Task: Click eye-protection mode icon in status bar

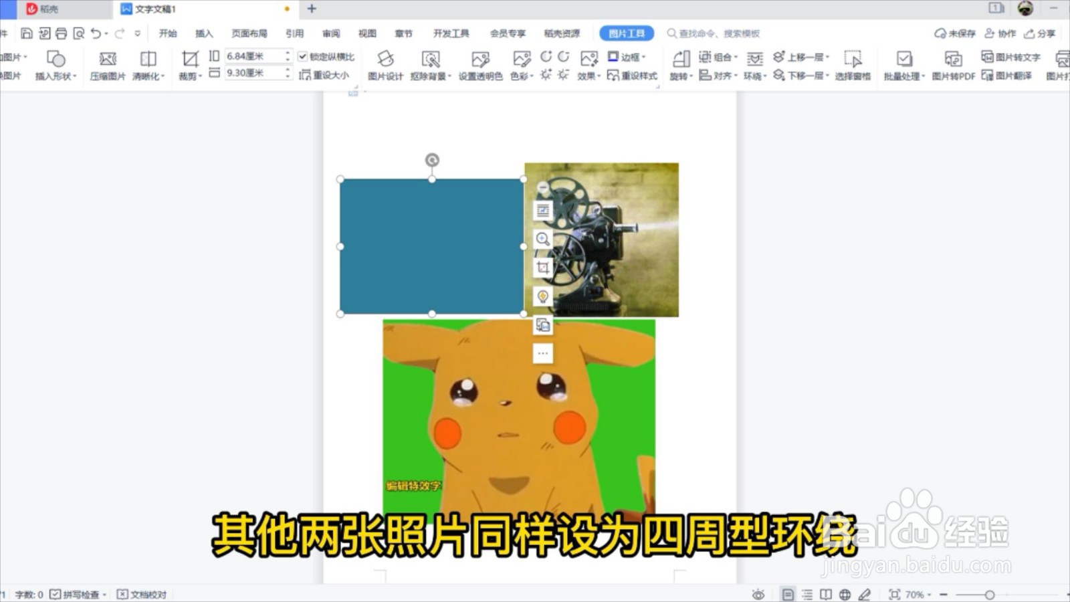Action: point(758,594)
